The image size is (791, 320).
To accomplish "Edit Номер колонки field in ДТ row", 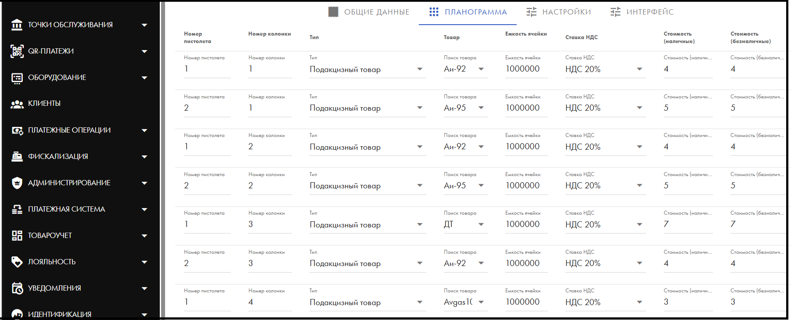I will coord(270,224).
